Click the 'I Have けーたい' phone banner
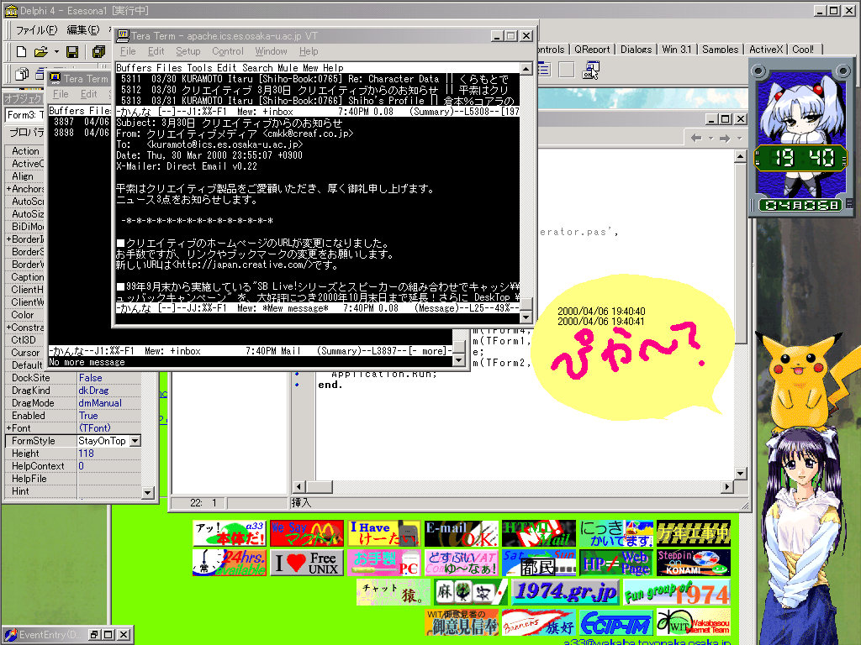 tap(383, 533)
